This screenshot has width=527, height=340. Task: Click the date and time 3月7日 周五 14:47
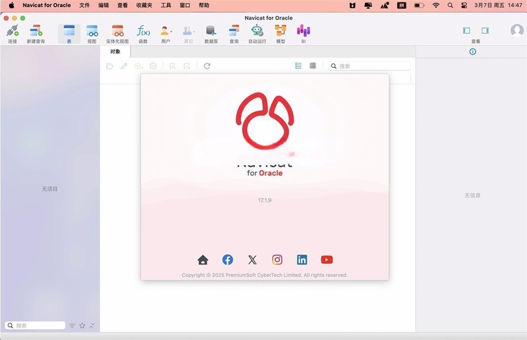pyautogui.click(x=498, y=5)
